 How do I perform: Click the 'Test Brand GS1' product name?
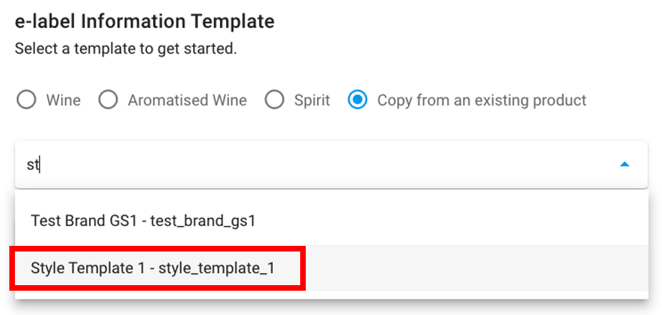[84, 221]
